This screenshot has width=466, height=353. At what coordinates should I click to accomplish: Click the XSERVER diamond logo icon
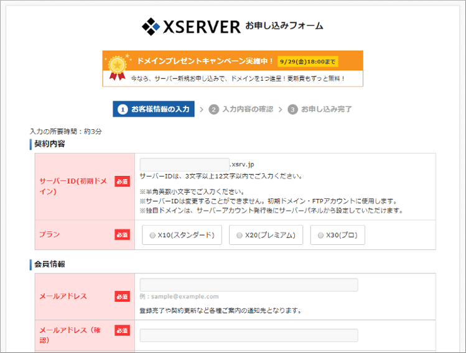(x=151, y=27)
